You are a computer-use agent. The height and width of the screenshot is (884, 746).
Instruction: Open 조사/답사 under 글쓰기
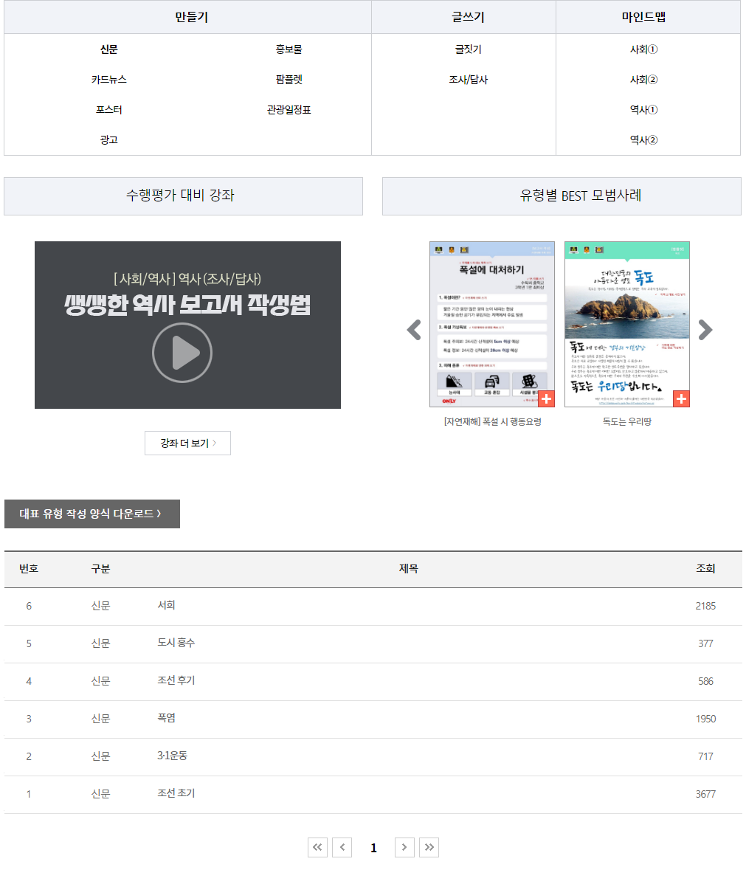(x=468, y=80)
